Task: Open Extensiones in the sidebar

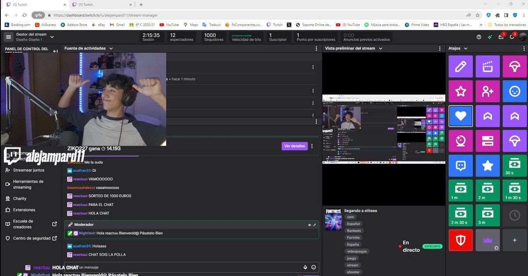Action: pos(20,210)
